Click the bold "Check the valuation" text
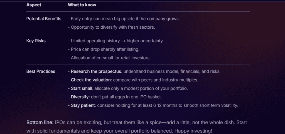285x134 pixels. pyautogui.click(x=91, y=80)
